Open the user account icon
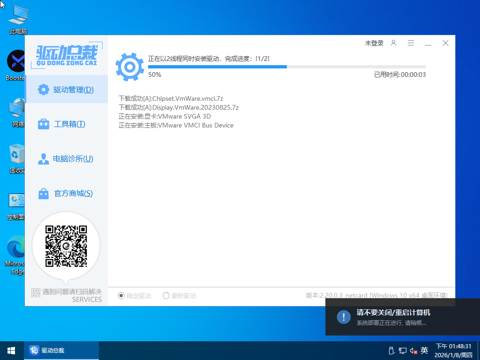Screen dimensions: 480x360 394,43
